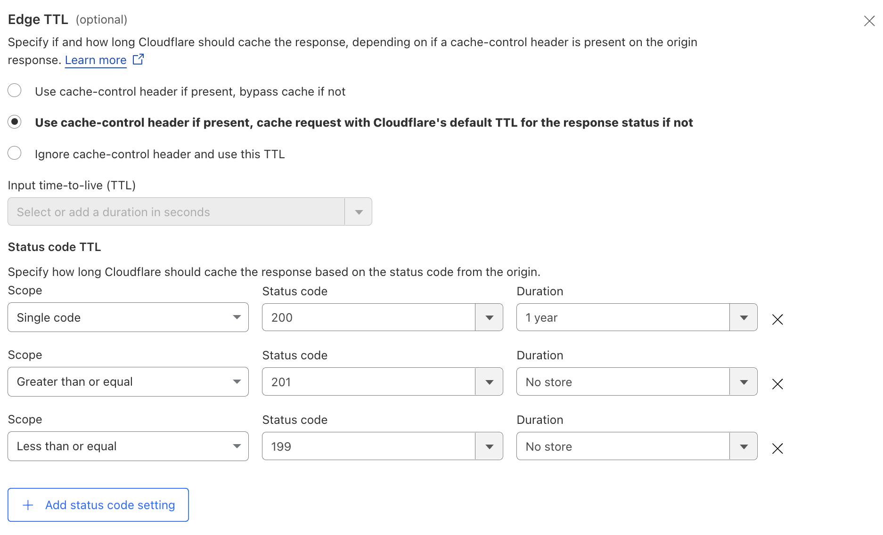Expand the status code 200 dropdown
Image resolution: width=883 pixels, height=535 pixels.
[489, 317]
